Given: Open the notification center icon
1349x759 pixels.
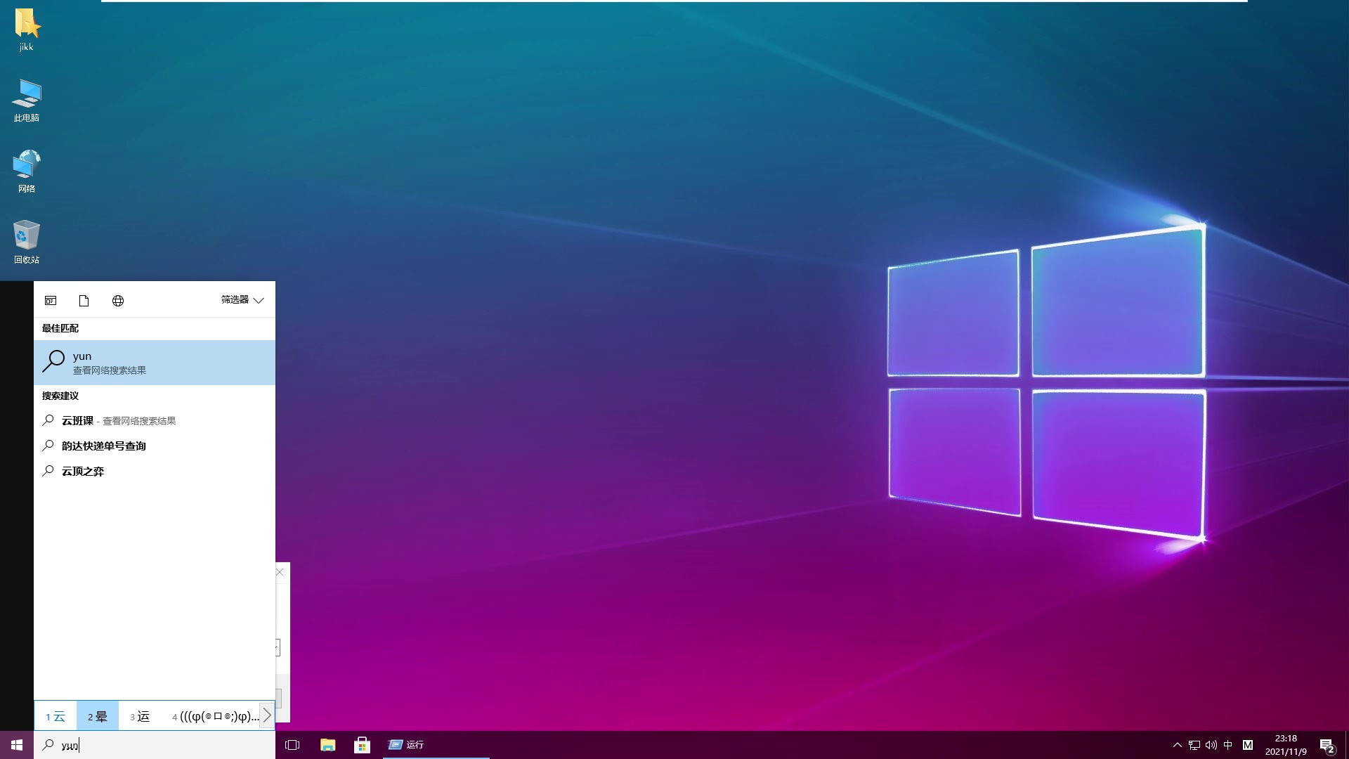Looking at the screenshot, I should tap(1327, 745).
